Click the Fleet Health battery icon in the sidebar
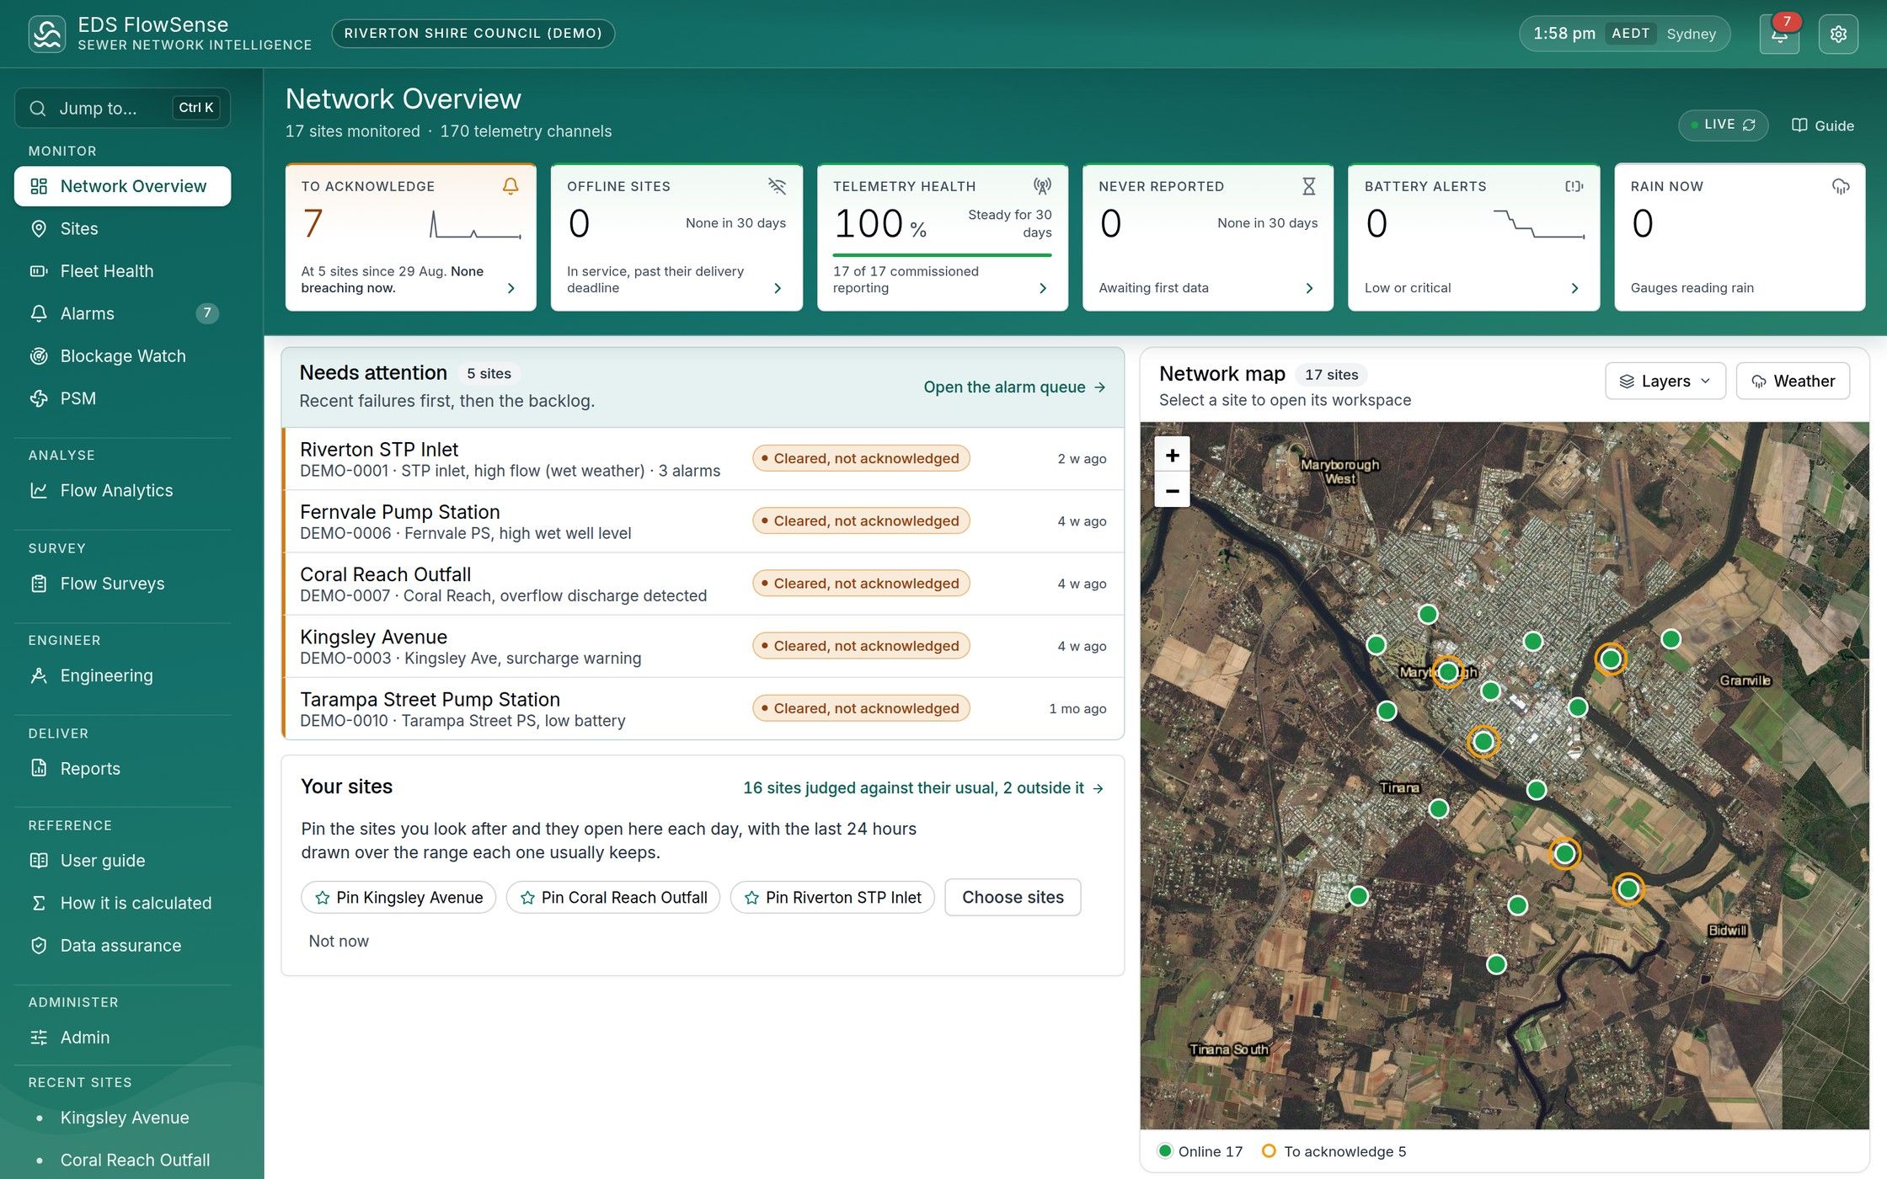Image resolution: width=1887 pixels, height=1179 pixels. coord(39,271)
